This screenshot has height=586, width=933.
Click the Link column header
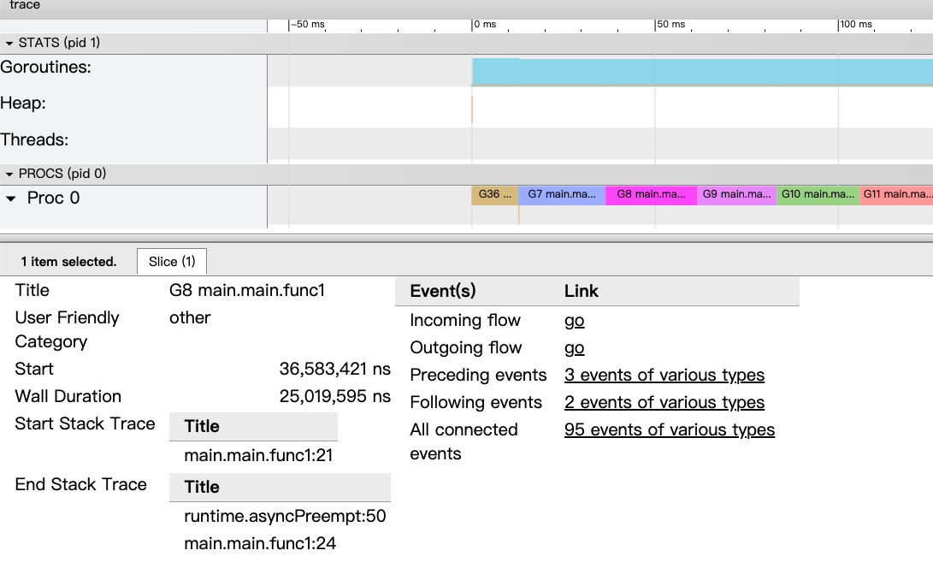(x=582, y=291)
